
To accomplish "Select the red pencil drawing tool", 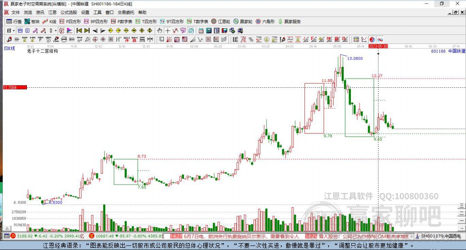I will (x=9, y=39).
